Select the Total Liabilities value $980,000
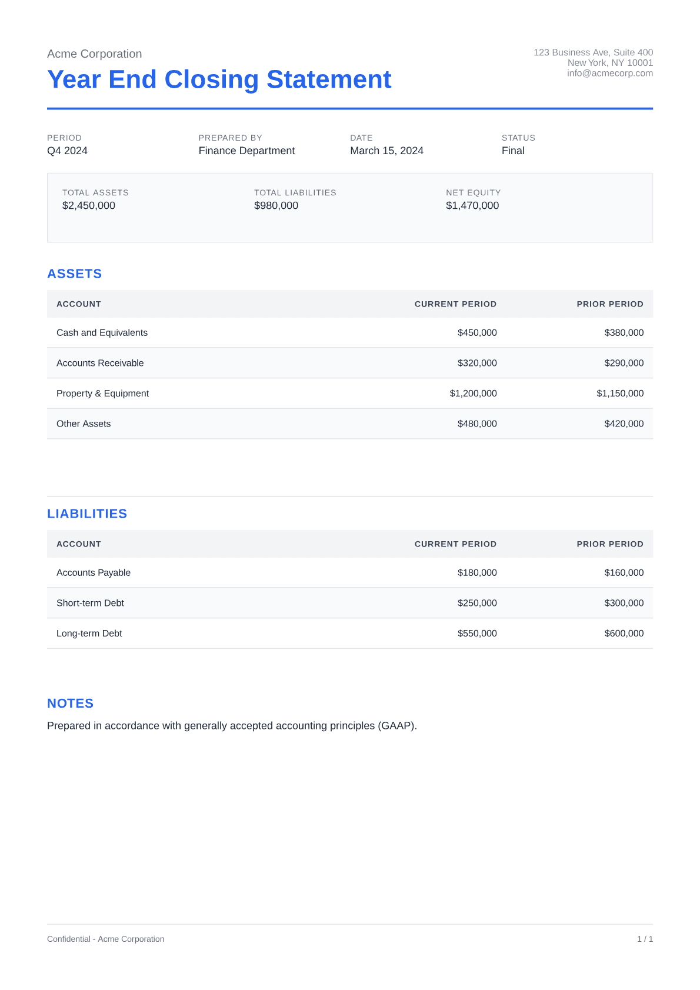Screen dimensions: 700x990 tap(276, 206)
